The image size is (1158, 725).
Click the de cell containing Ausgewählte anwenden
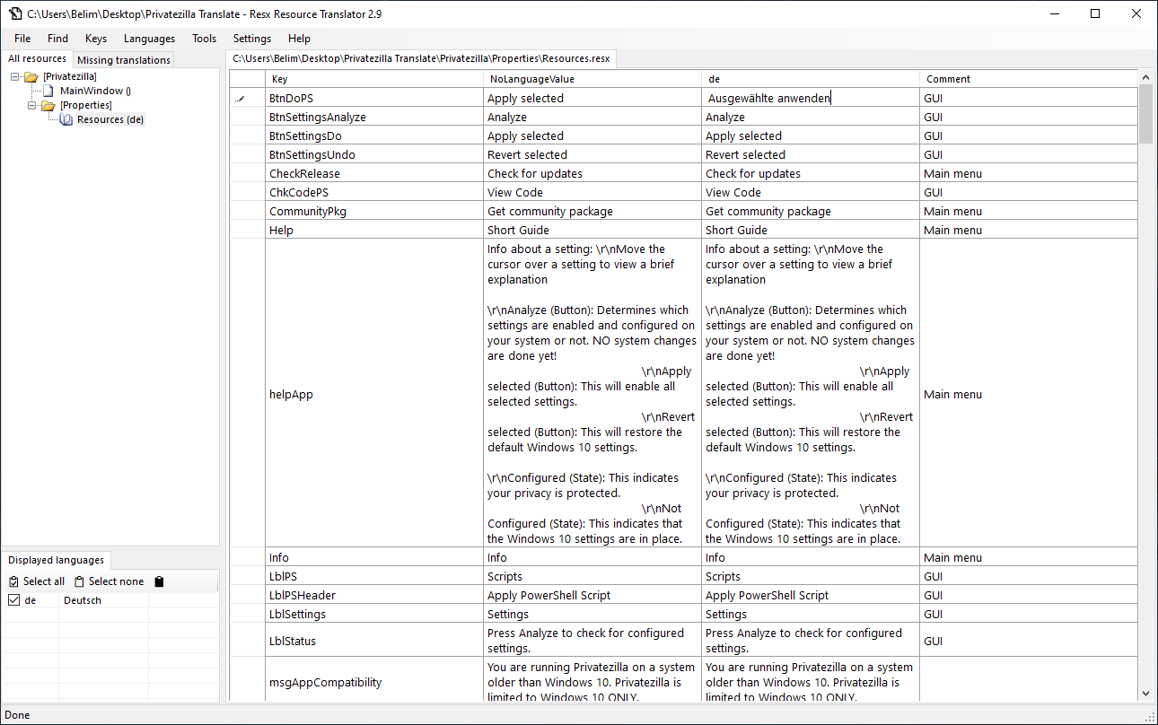tap(811, 98)
